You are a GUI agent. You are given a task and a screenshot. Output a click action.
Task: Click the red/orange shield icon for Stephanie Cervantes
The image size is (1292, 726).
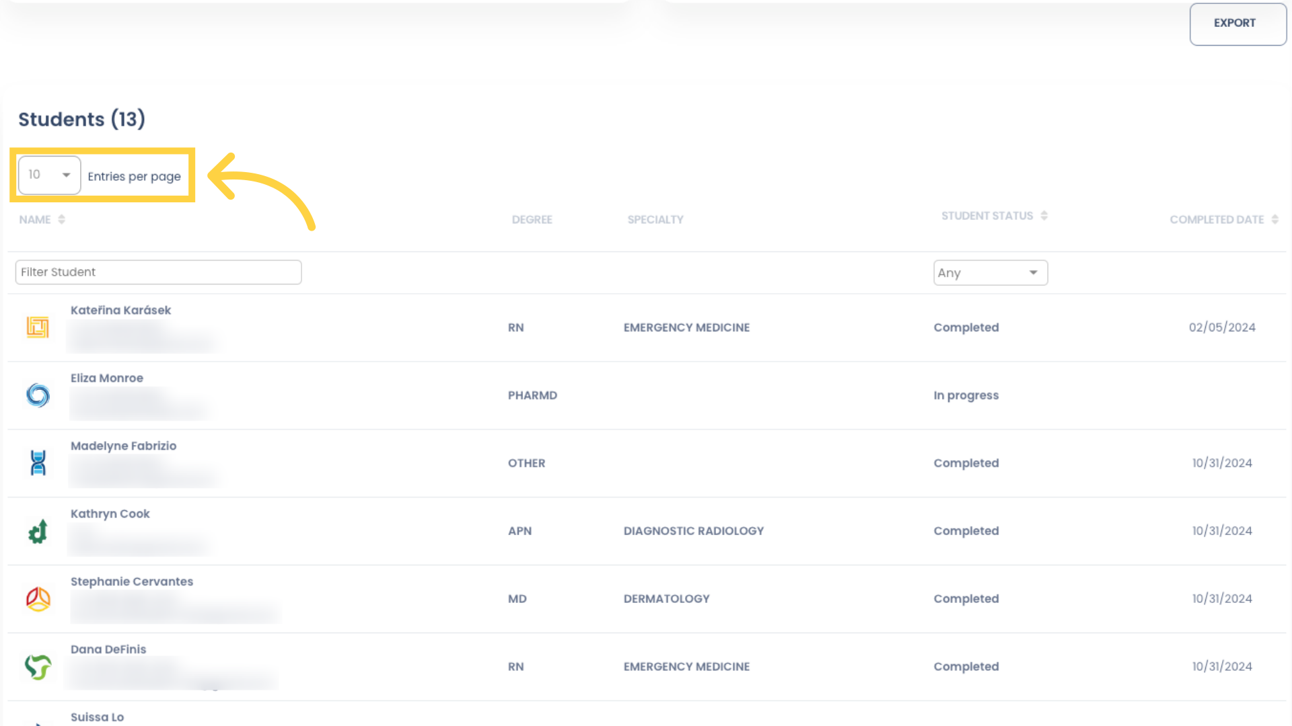(38, 599)
